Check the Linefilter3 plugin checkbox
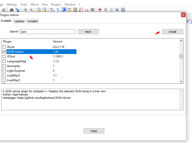This screenshot has width=192, height=143. point(4,80)
